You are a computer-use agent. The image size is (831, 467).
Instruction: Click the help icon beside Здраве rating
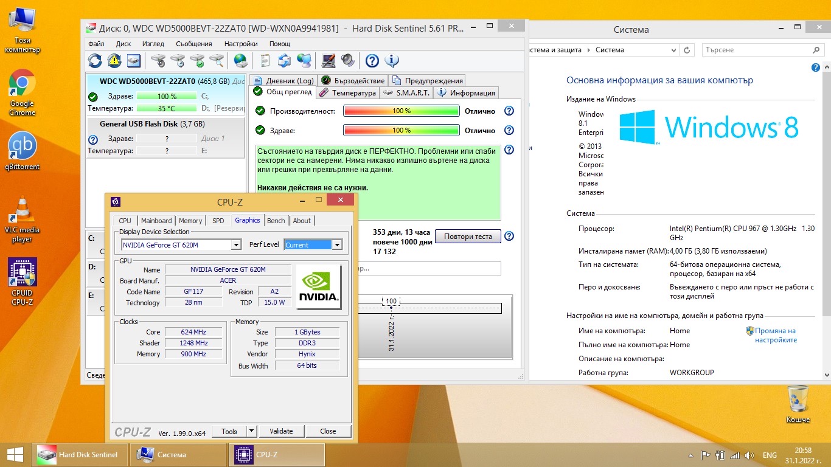509,130
